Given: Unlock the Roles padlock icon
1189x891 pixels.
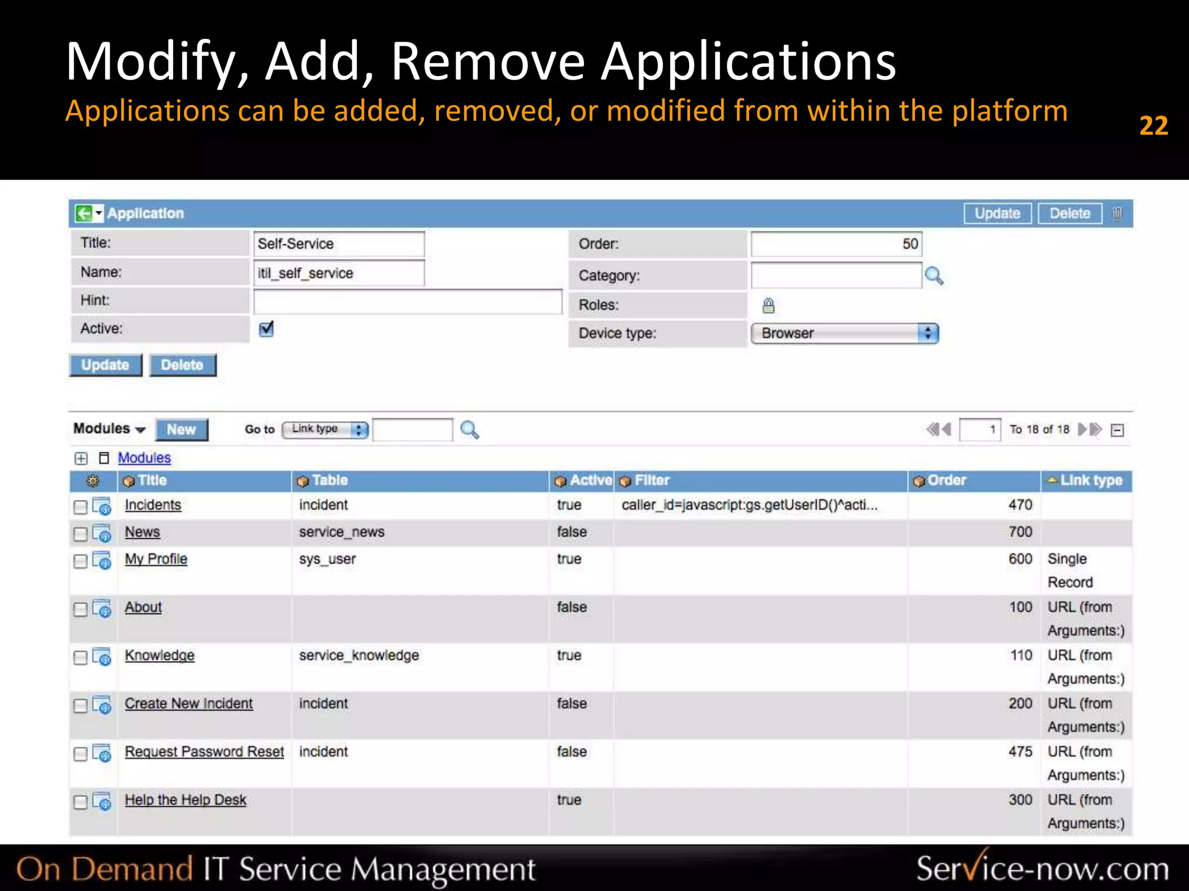Looking at the screenshot, I should [768, 305].
